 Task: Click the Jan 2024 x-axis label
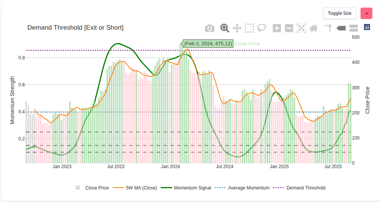tap(171, 167)
